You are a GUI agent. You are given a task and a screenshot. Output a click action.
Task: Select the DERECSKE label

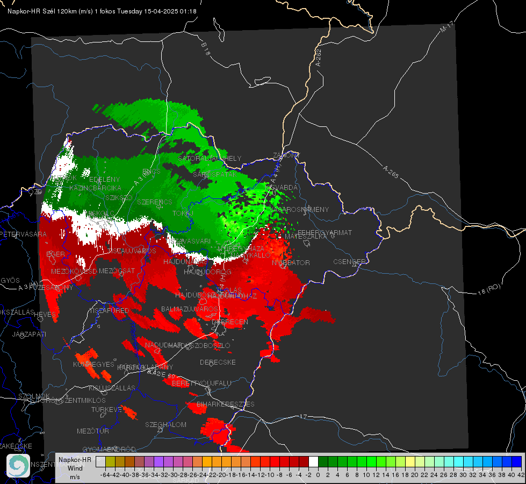click(218, 362)
